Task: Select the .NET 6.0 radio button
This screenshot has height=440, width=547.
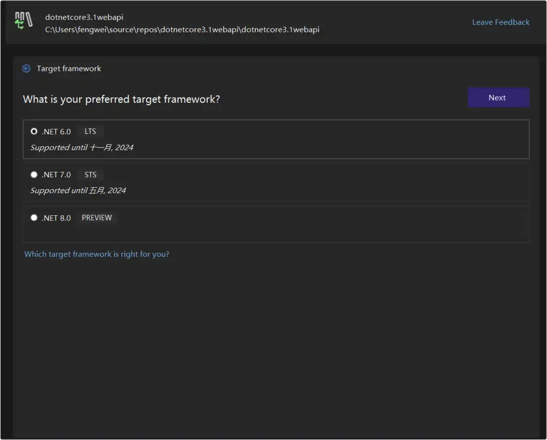Action: tap(34, 131)
